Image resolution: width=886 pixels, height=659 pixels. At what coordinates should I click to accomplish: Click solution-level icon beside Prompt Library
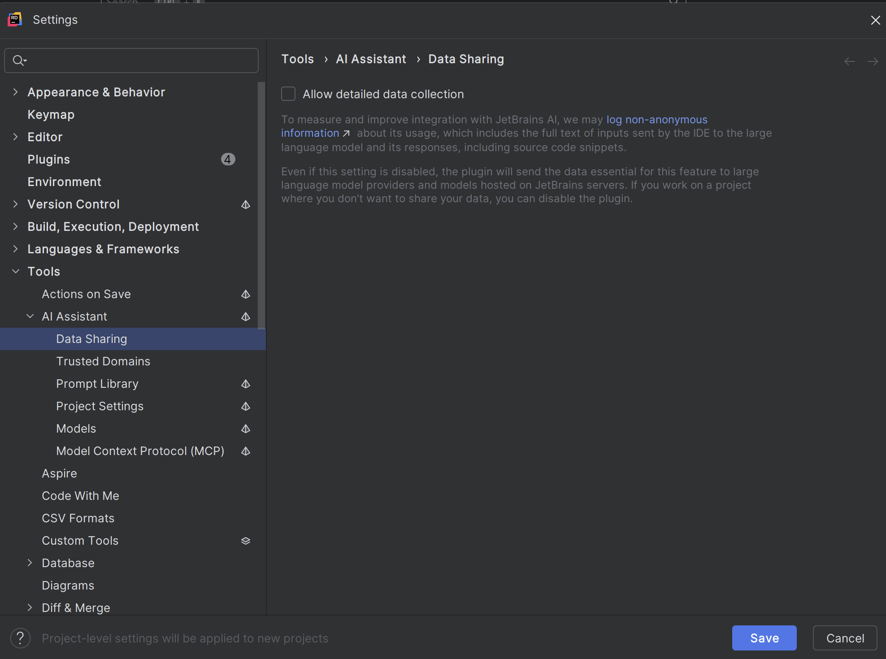246,384
